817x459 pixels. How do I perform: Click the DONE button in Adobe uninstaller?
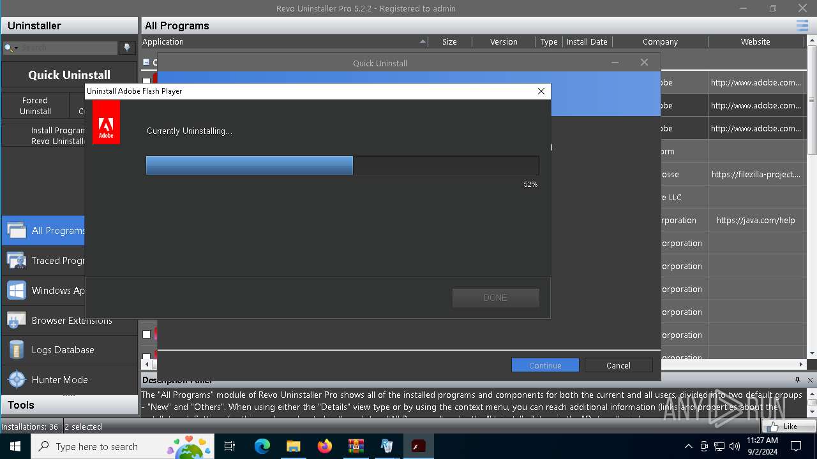pyautogui.click(x=496, y=298)
